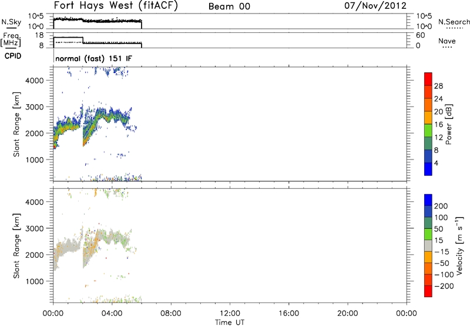The image size is (470, 326).
Task: Click the "3000" tick on the Velocity panel
Action: (x=34, y=228)
